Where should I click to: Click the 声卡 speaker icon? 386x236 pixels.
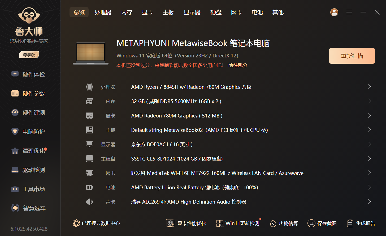[x=89, y=202]
